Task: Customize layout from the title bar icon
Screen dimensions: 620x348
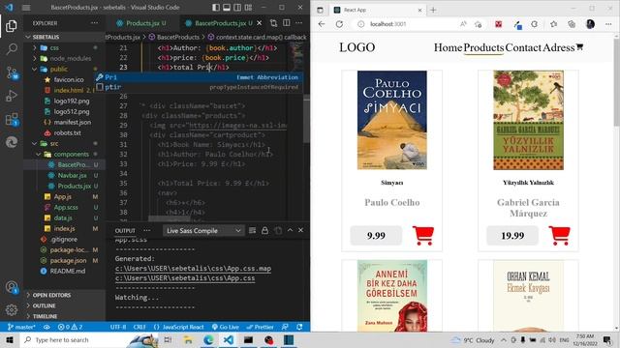Action: pos(248,8)
